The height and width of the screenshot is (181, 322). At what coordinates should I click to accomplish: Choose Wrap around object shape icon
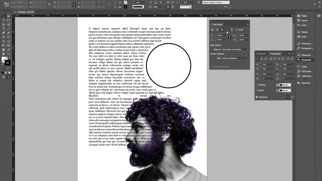pos(222,30)
